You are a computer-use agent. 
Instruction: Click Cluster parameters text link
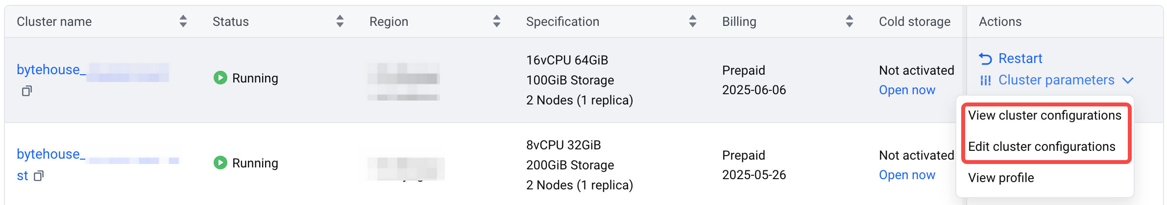click(1056, 81)
